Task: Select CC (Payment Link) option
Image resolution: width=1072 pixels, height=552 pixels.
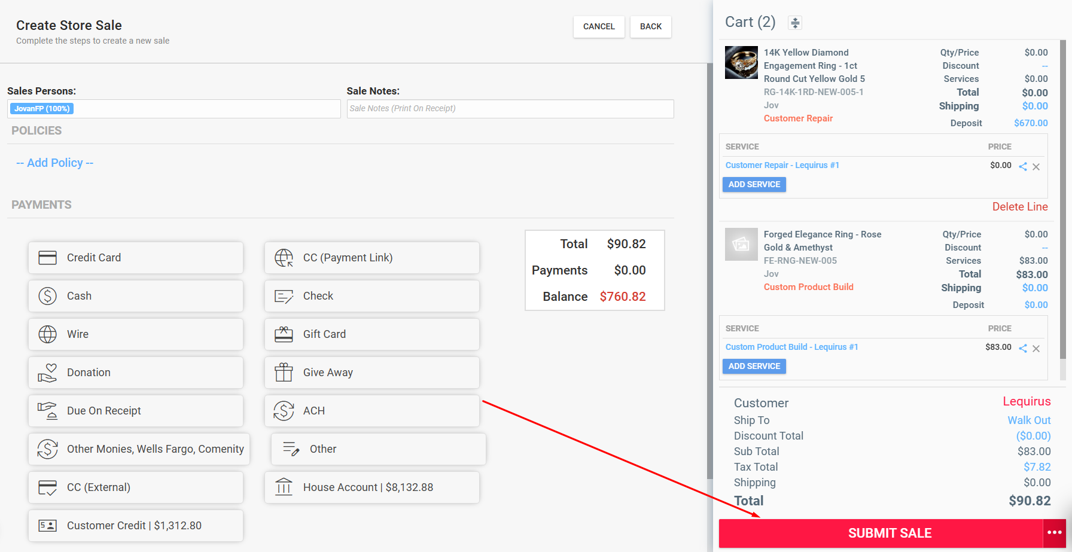Action: 372,258
